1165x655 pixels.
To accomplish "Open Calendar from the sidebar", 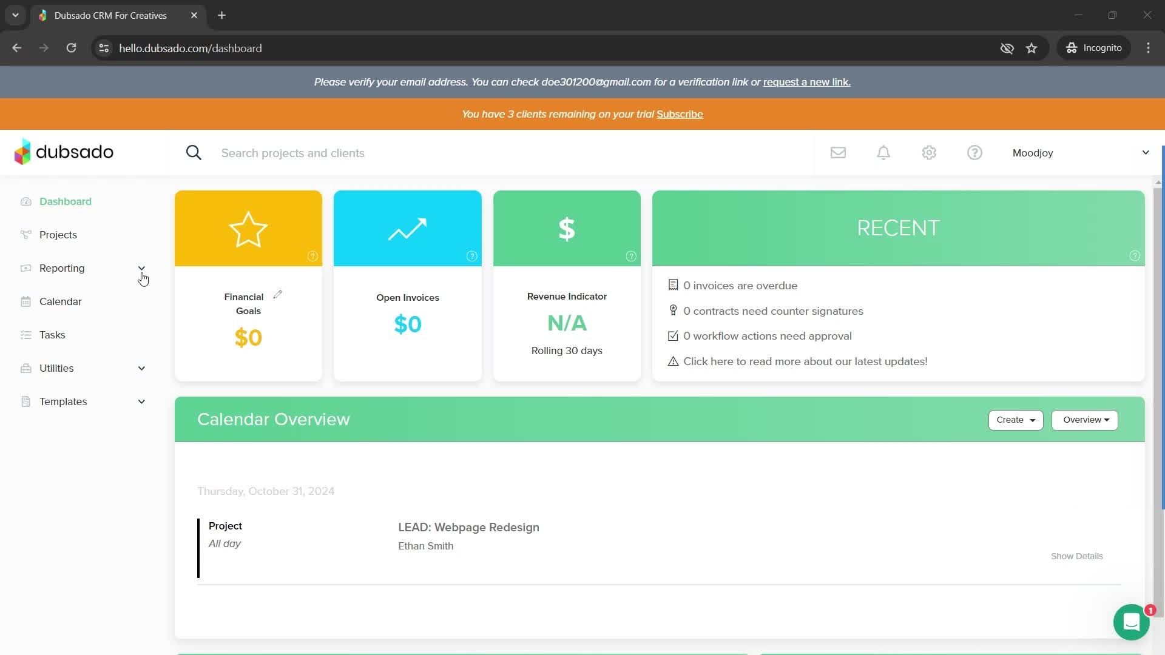I will point(60,301).
